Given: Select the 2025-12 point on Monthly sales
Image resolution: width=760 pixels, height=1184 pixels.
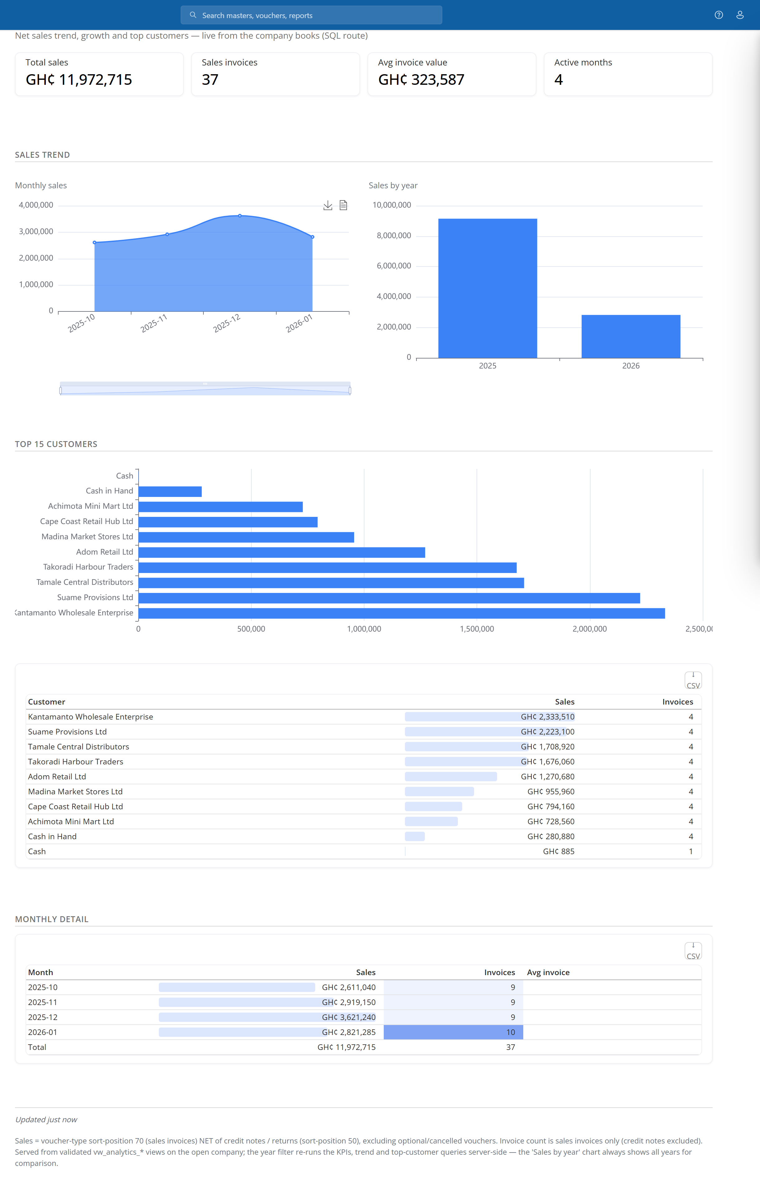Looking at the screenshot, I should (x=240, y=216).
